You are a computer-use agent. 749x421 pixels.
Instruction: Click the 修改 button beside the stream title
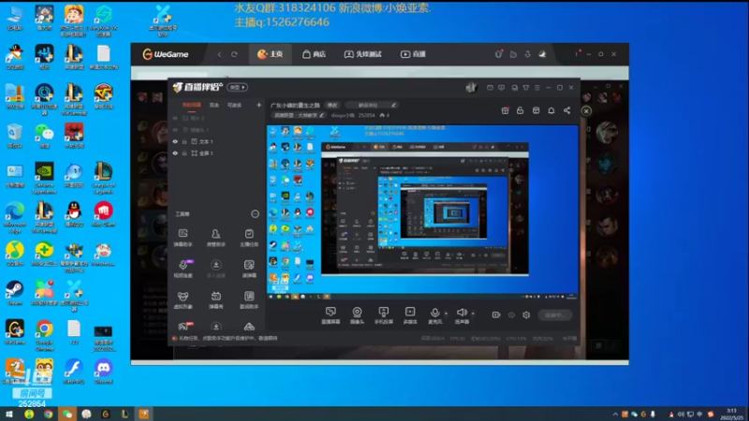coord(332,105)
